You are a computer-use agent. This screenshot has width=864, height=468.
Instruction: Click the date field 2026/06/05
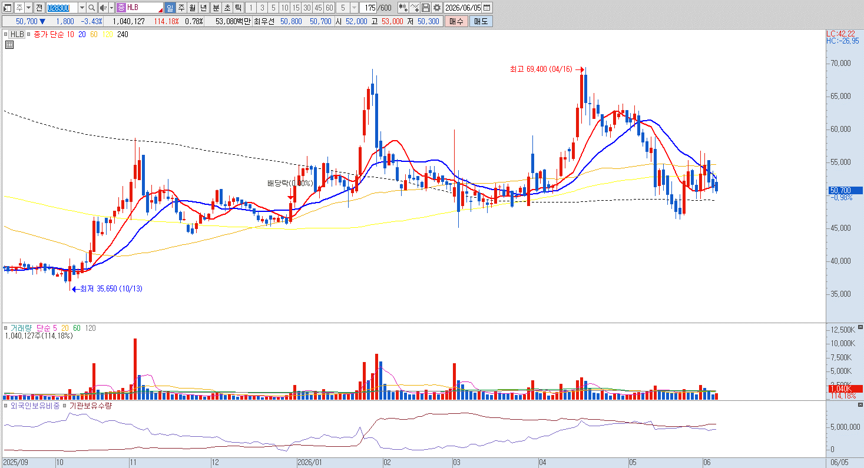464,8
